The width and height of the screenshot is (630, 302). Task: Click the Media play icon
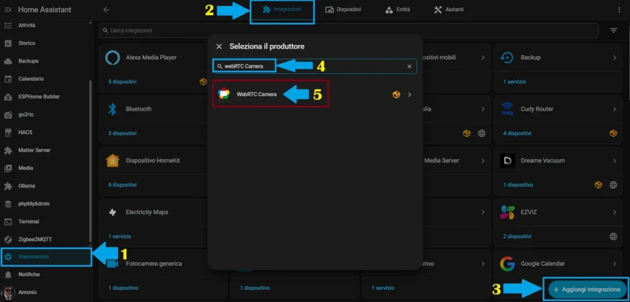7,169
